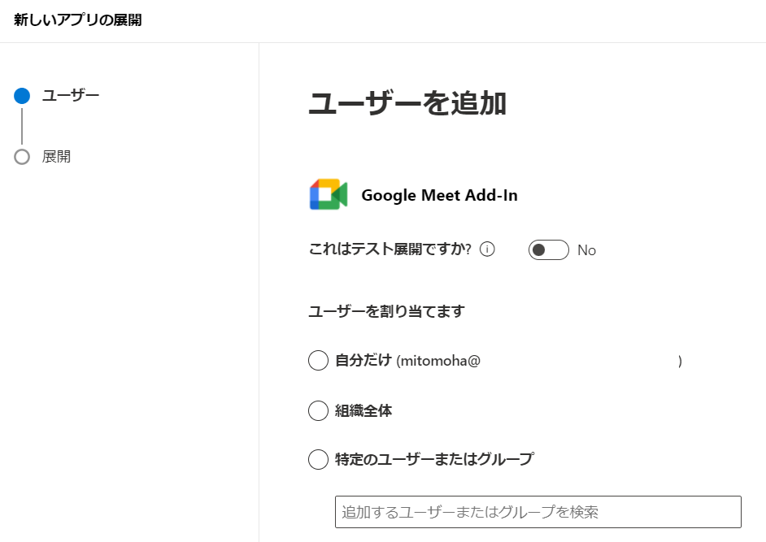
Task: Focus the 追加するユーザーまたはグループを検索 field
Action: [x=538, y=512]
